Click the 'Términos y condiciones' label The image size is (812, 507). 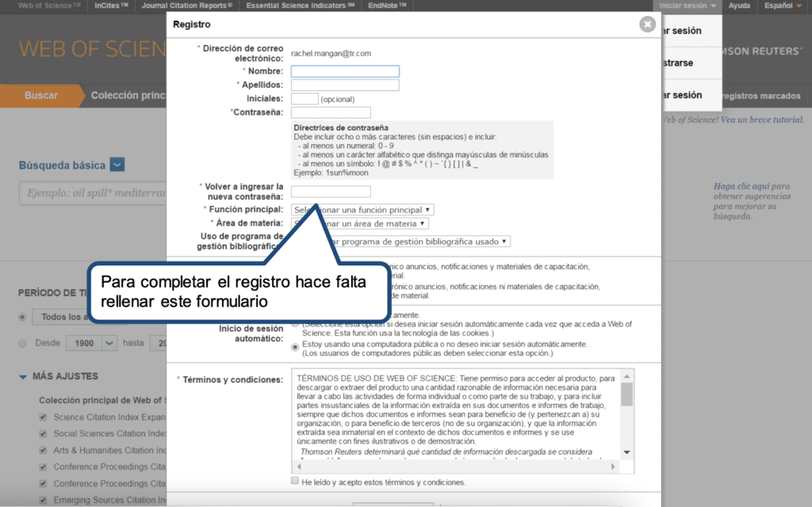coord(232,379)
